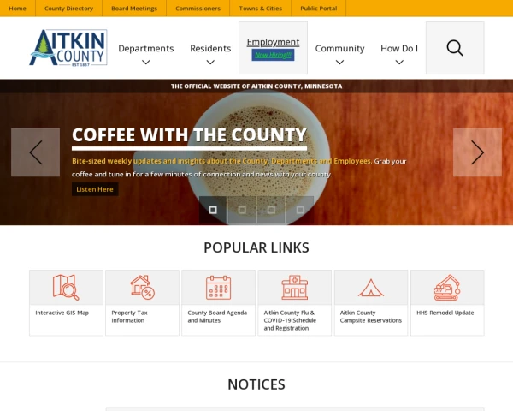Image resolution: width=513 pixels, height=411 pixels.
Task: Open HHS Remodel Update text link
Action: tap(445, 313)
